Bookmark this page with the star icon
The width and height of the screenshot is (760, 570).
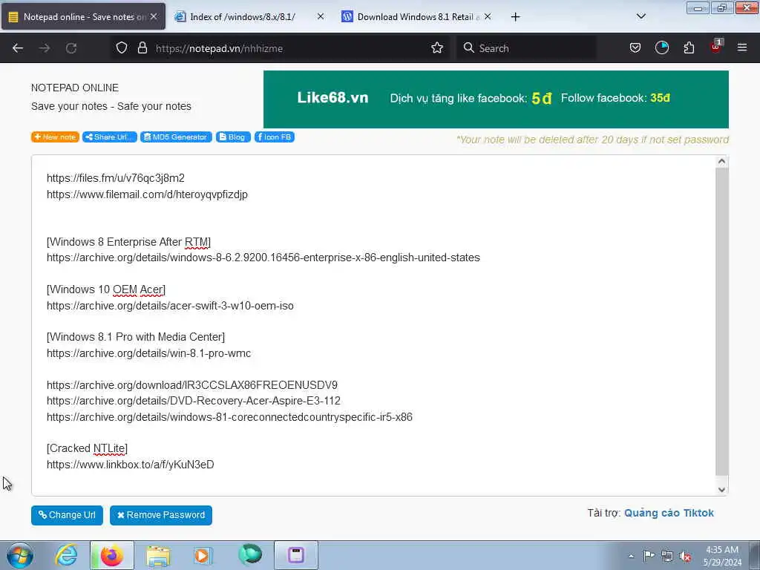point(437,48)
